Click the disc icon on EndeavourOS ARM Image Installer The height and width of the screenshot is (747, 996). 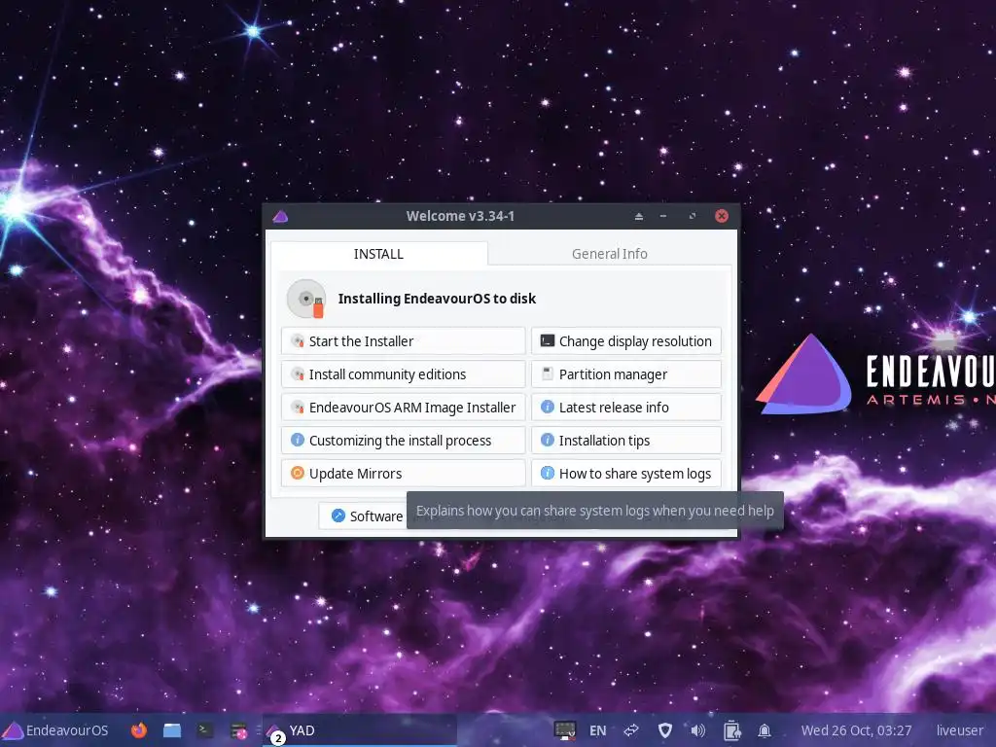point(298,407)
